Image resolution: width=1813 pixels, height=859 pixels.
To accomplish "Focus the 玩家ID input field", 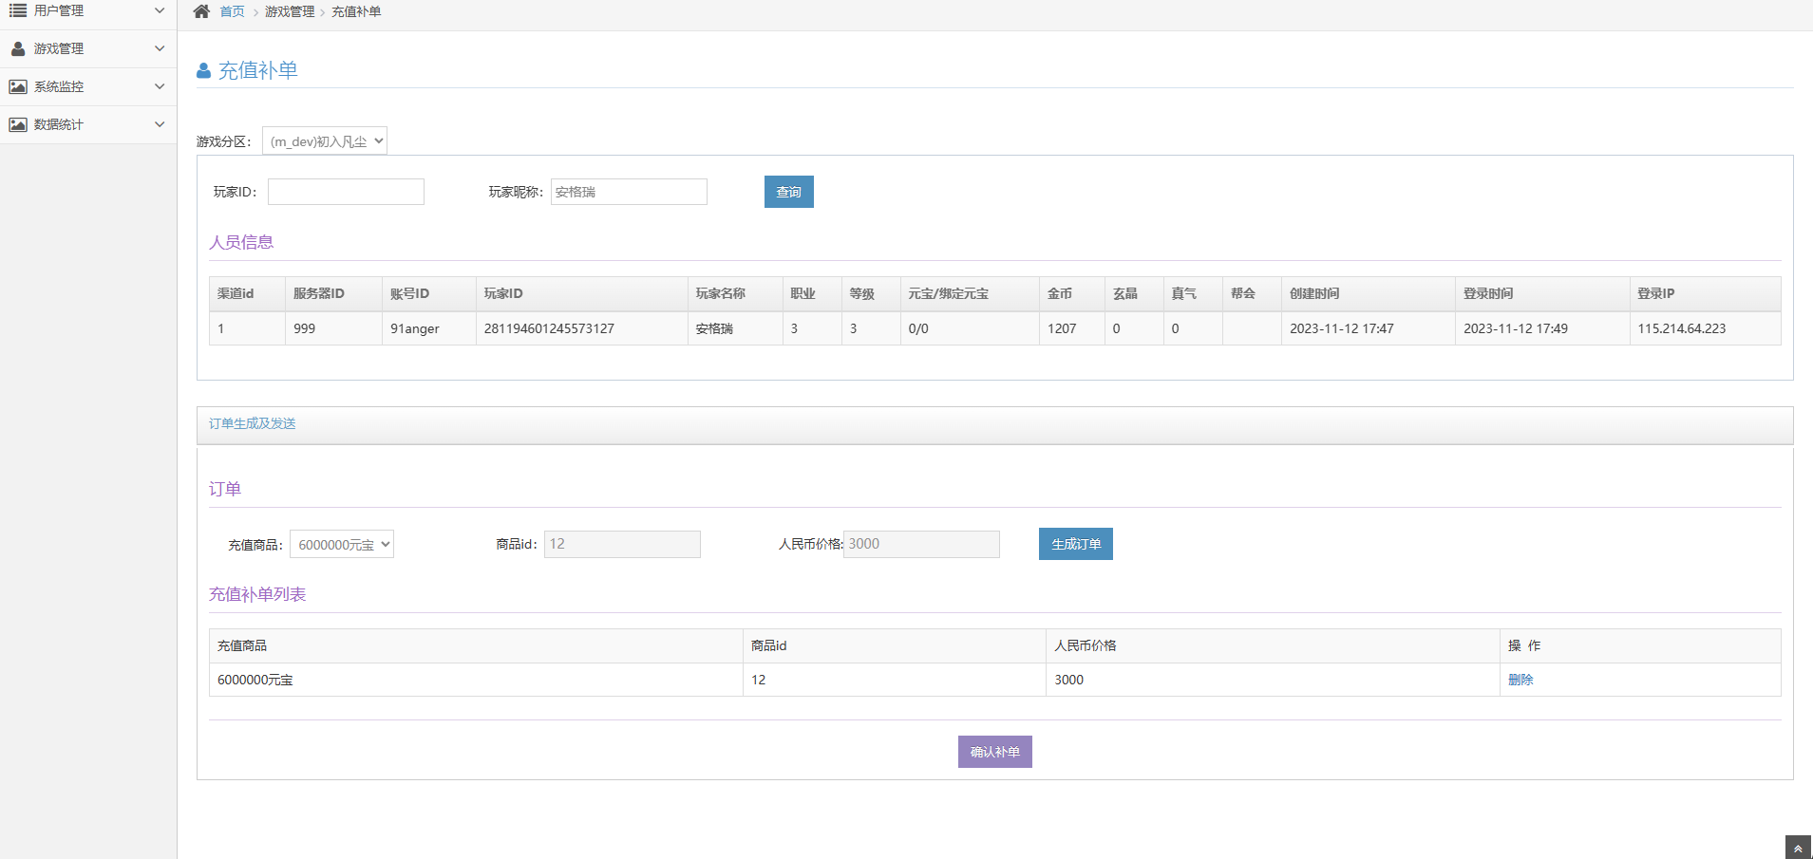I will 346,192.
